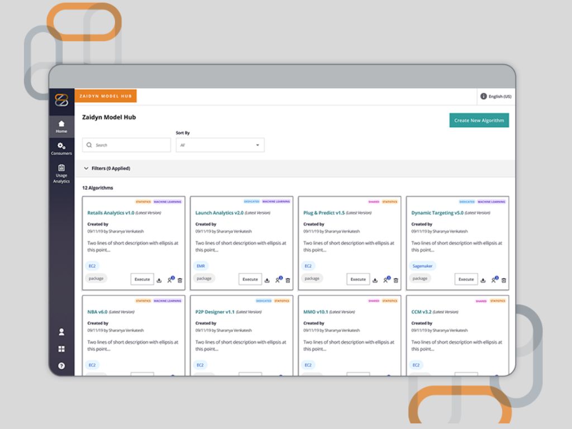Open Usage Analytics in the sidebar

[x=61, y=174]
